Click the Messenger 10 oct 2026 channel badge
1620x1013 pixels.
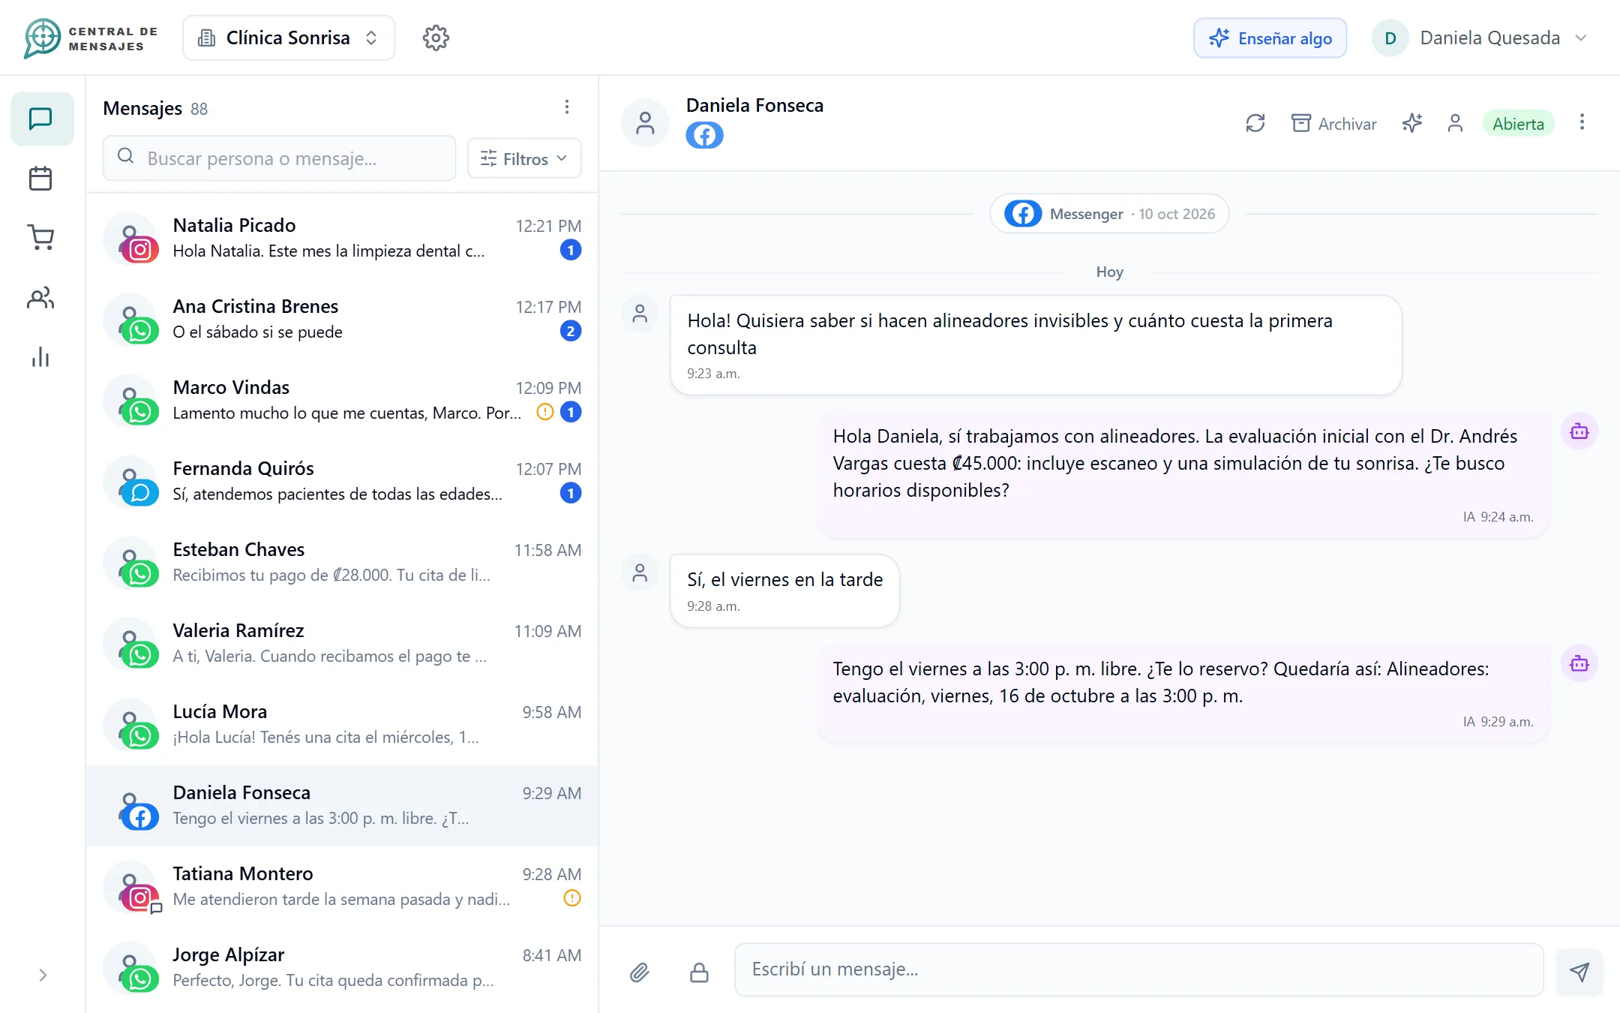tap(1109, 214)
